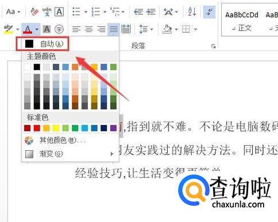
Task: Click the Enclose Characters icon
Action: (x=59, y=29)
